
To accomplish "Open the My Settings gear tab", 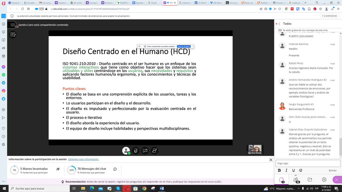I will click(324, 180).
